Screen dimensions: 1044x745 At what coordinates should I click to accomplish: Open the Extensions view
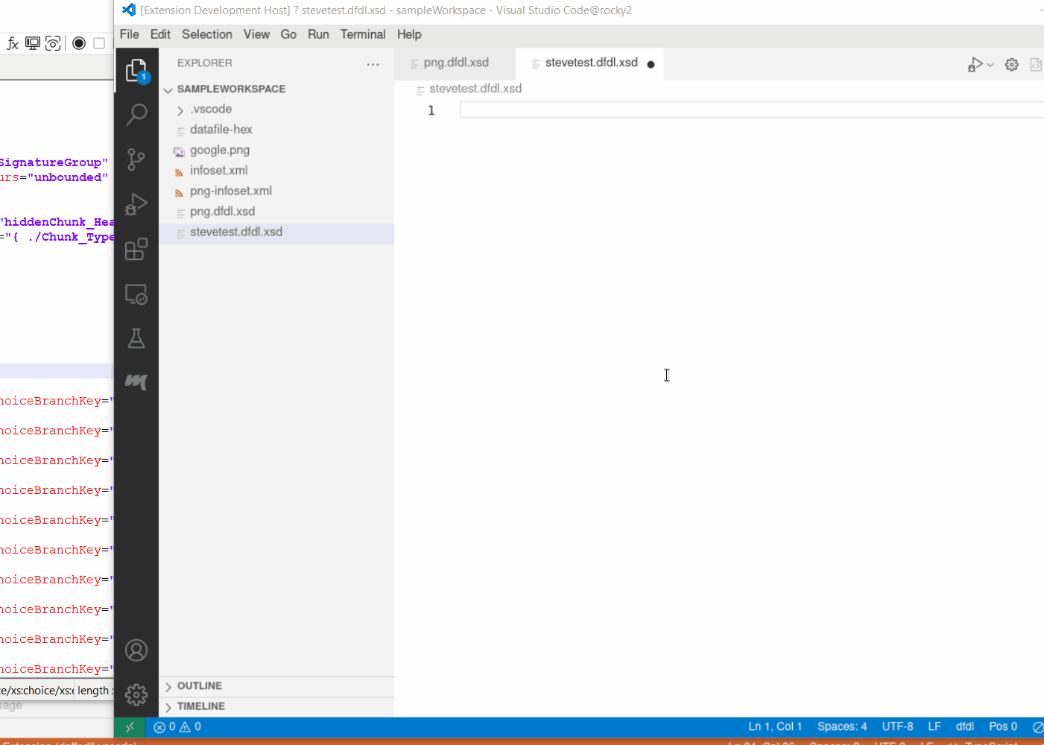136,249
